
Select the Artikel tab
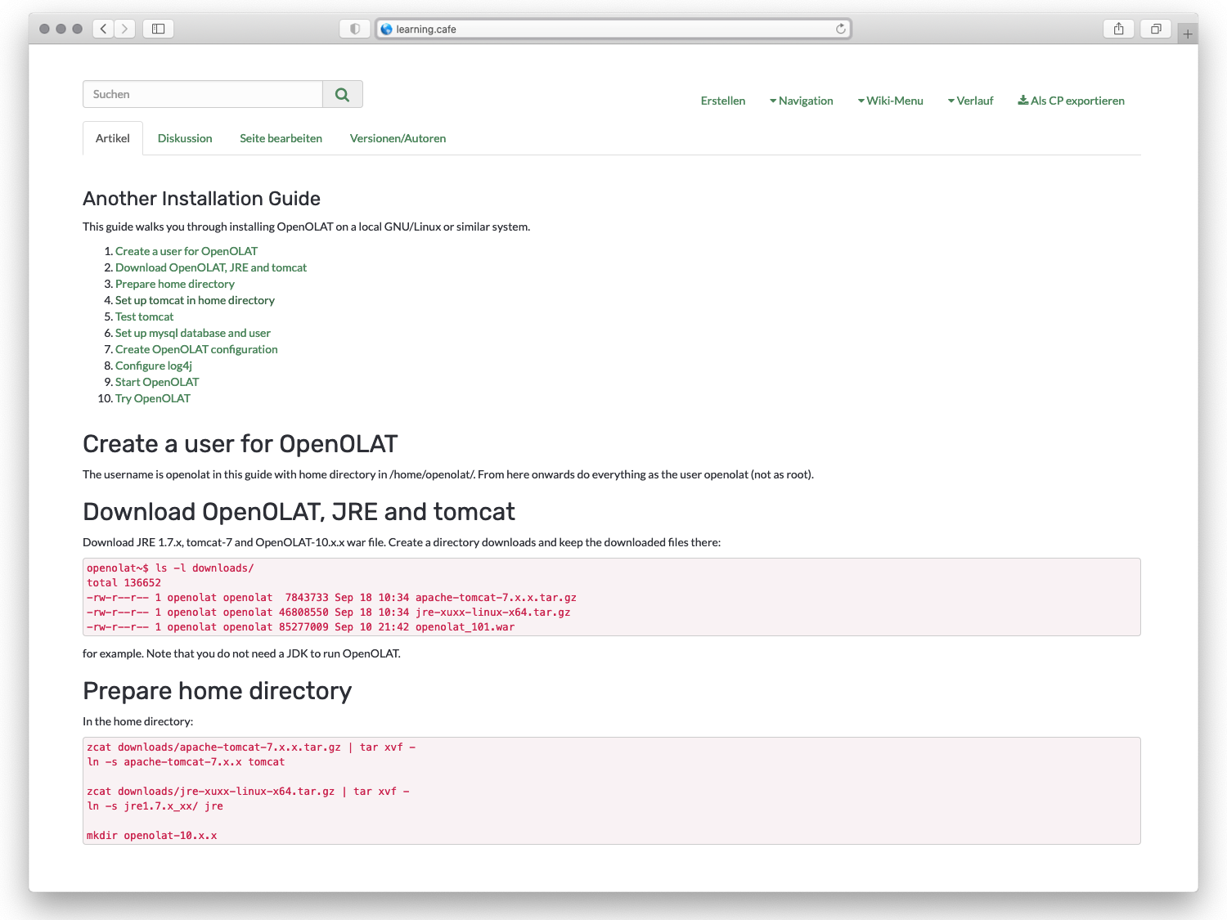coord(113,138)
